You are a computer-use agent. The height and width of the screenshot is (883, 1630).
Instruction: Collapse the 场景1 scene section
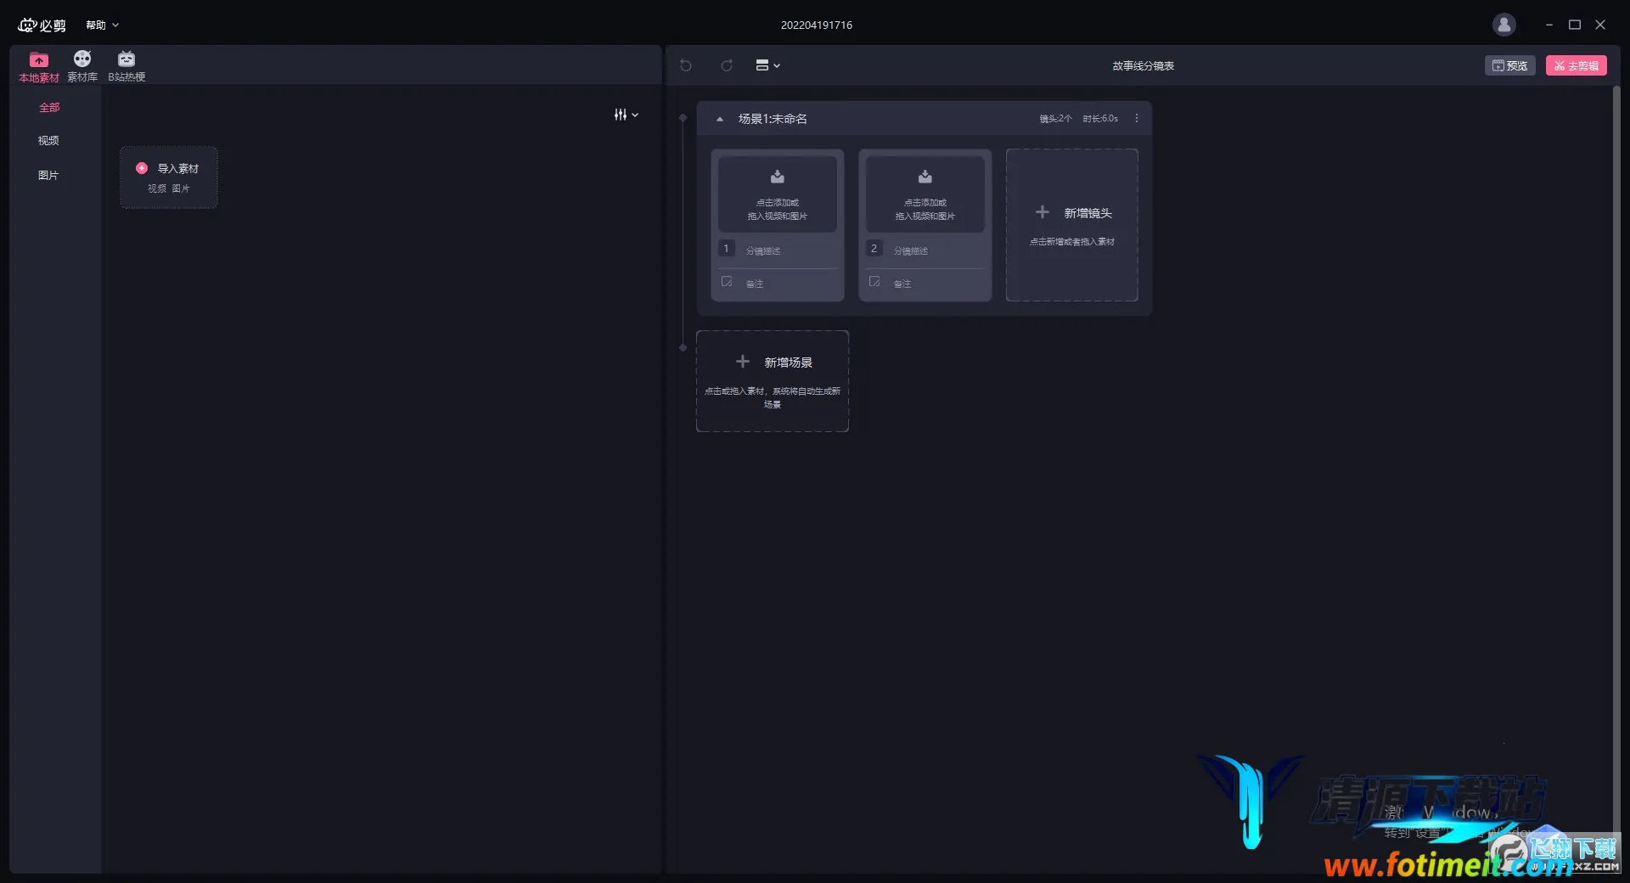(720, 119)
